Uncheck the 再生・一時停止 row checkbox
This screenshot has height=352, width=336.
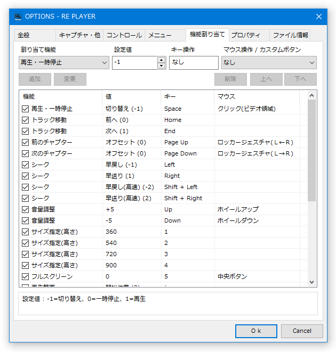[26, 109]
